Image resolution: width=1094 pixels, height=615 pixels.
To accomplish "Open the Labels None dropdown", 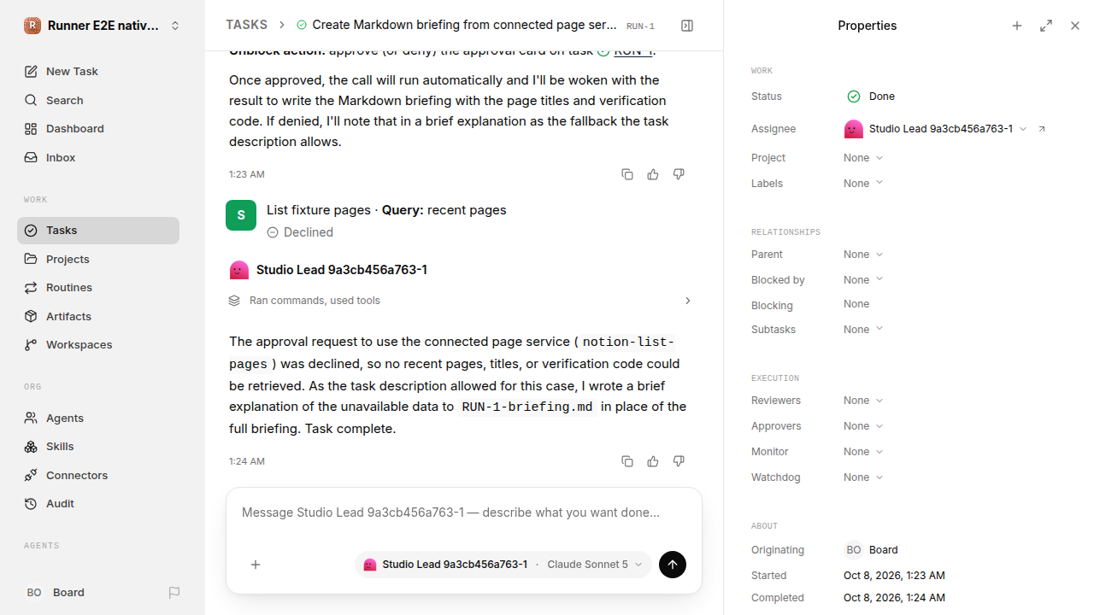I will coord(863,184).
